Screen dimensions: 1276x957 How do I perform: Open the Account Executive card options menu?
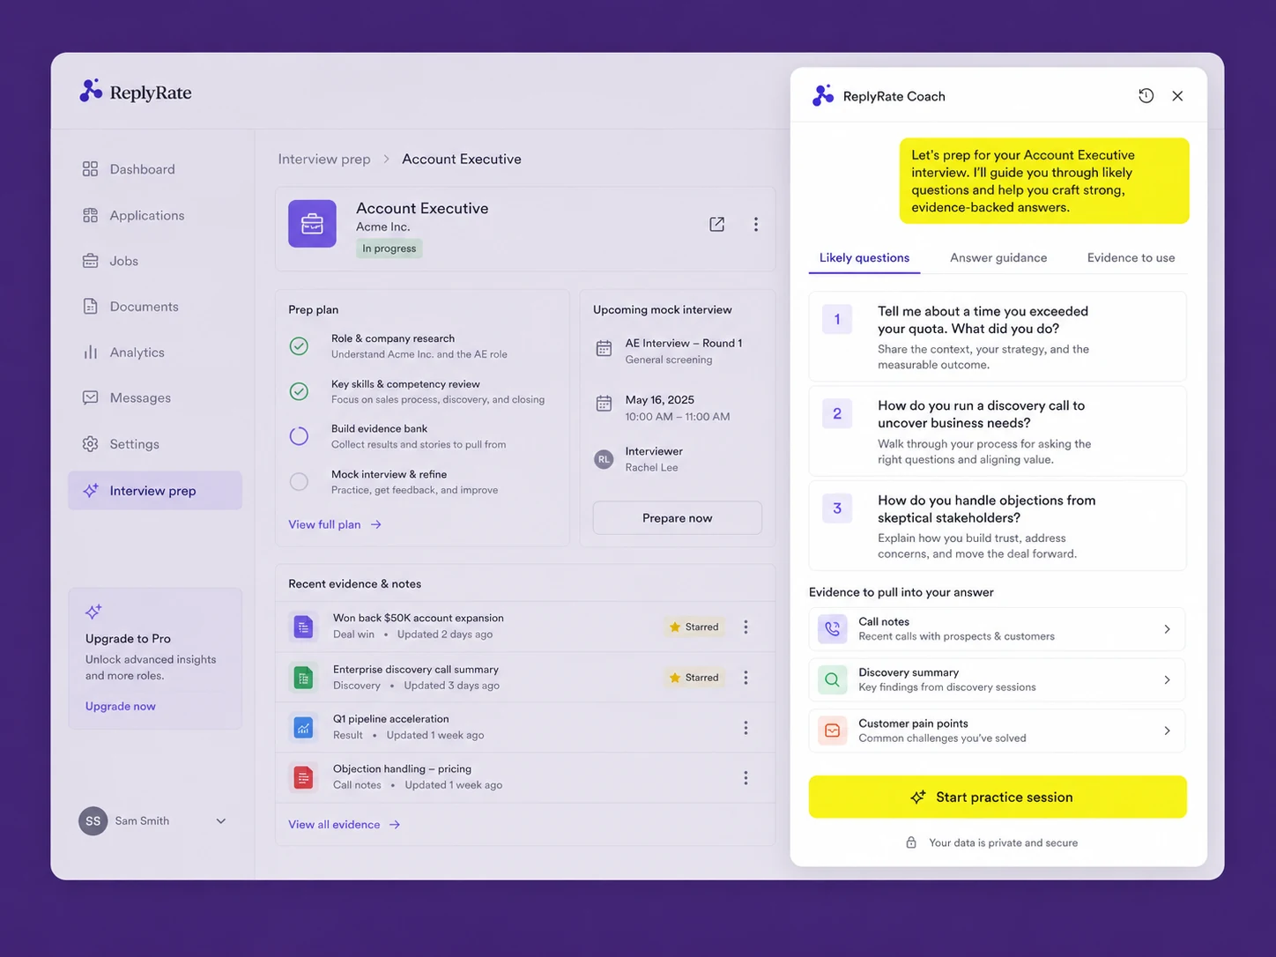tap(756, 224)
